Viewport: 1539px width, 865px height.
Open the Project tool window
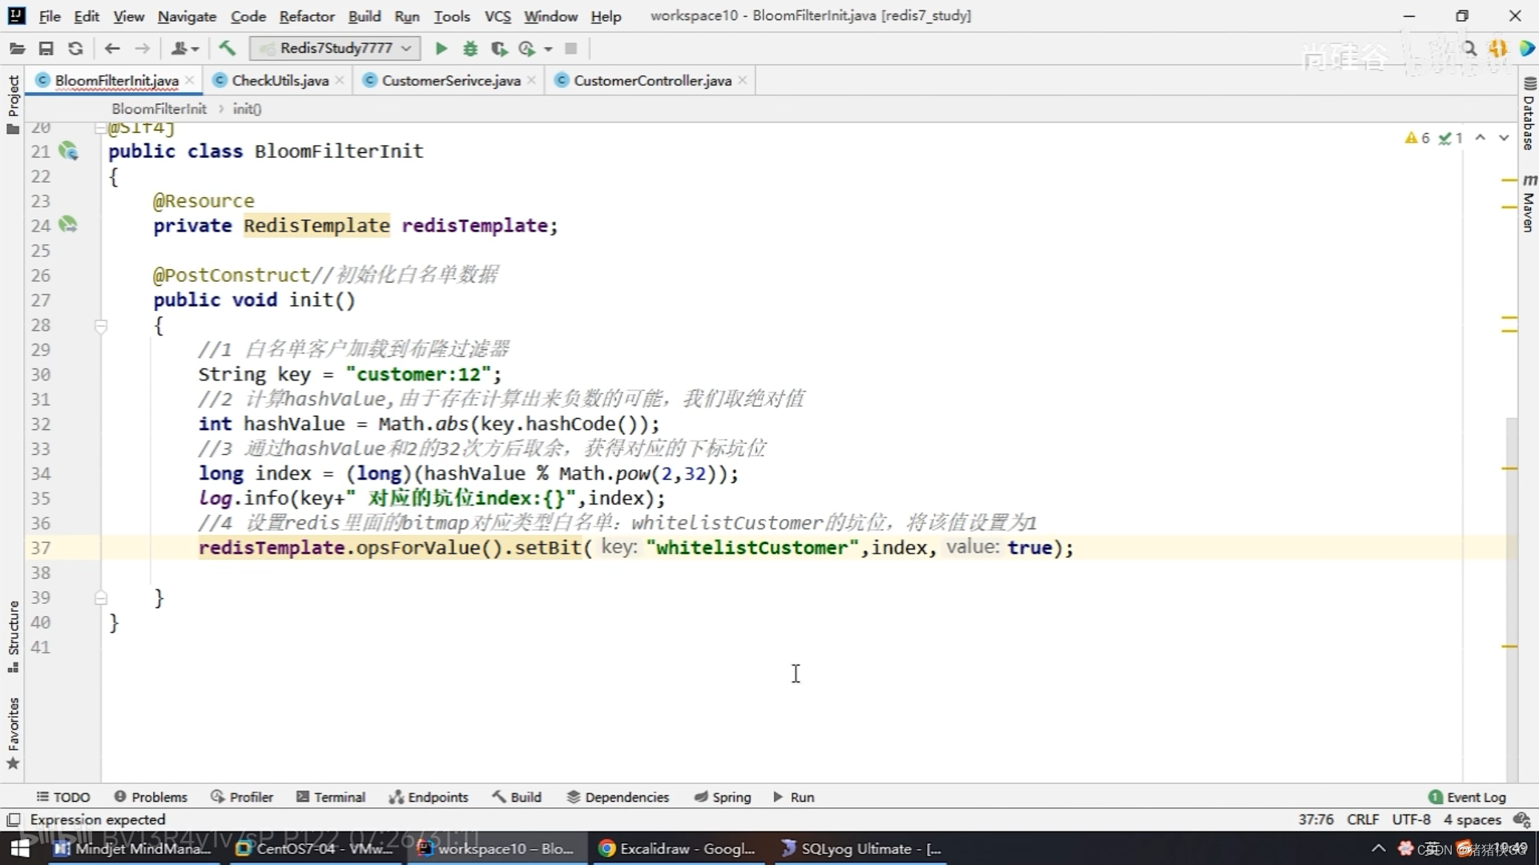pyautogui.click(x=13, y=104)
